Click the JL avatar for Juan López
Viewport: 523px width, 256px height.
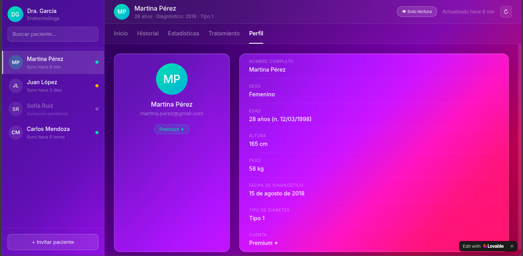[x=16, y=86]
